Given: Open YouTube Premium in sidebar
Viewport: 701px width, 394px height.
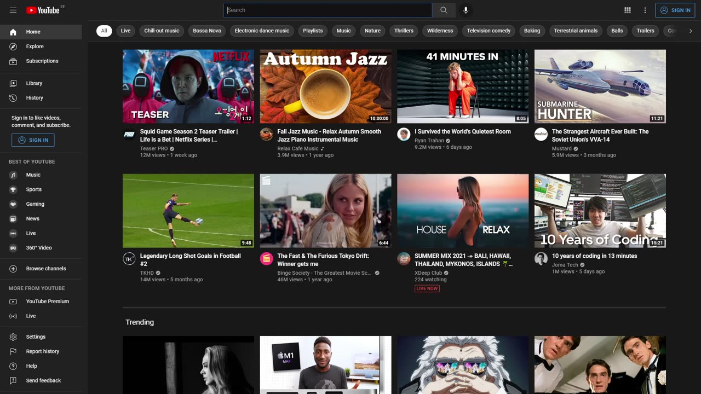Looking at the screenshot, I should tap(41, 301).
